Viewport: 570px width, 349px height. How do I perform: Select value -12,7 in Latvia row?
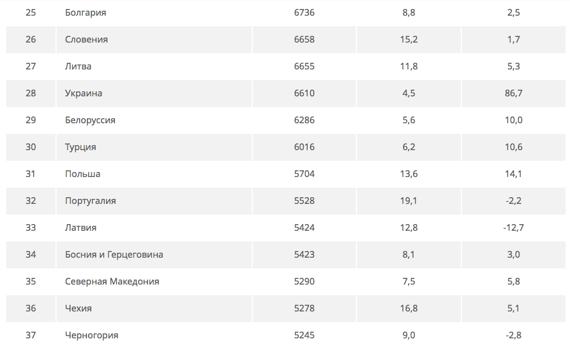point(513,227)
